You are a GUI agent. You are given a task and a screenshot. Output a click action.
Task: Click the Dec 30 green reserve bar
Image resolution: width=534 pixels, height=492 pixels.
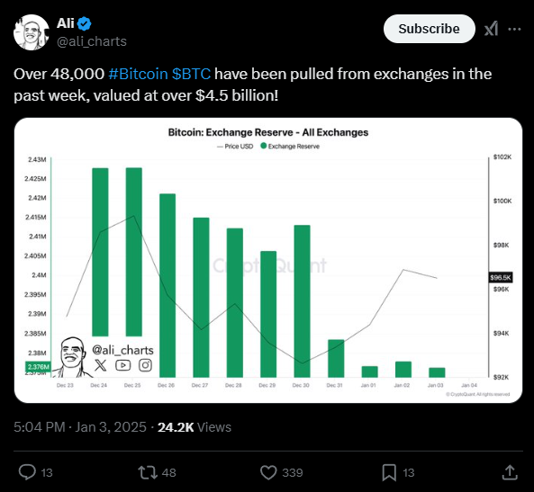[x=302, y=301]
